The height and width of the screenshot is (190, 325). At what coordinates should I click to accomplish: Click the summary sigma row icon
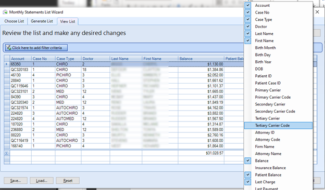[7, 153]
